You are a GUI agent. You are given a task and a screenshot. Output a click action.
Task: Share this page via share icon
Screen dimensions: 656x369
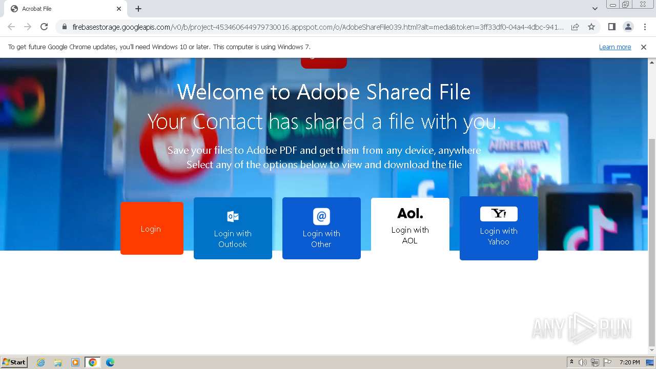[x=575, y=27]
